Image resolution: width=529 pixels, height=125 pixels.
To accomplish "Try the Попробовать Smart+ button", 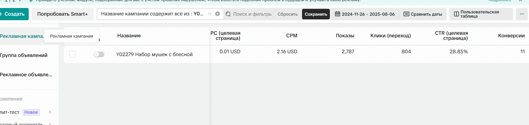I will [x=63, y=14].
